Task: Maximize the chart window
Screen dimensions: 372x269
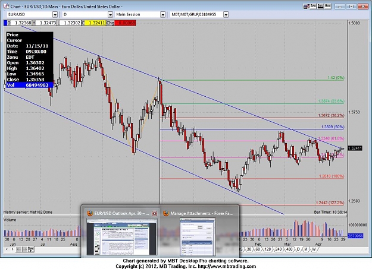Action: (x=351, y=7)
